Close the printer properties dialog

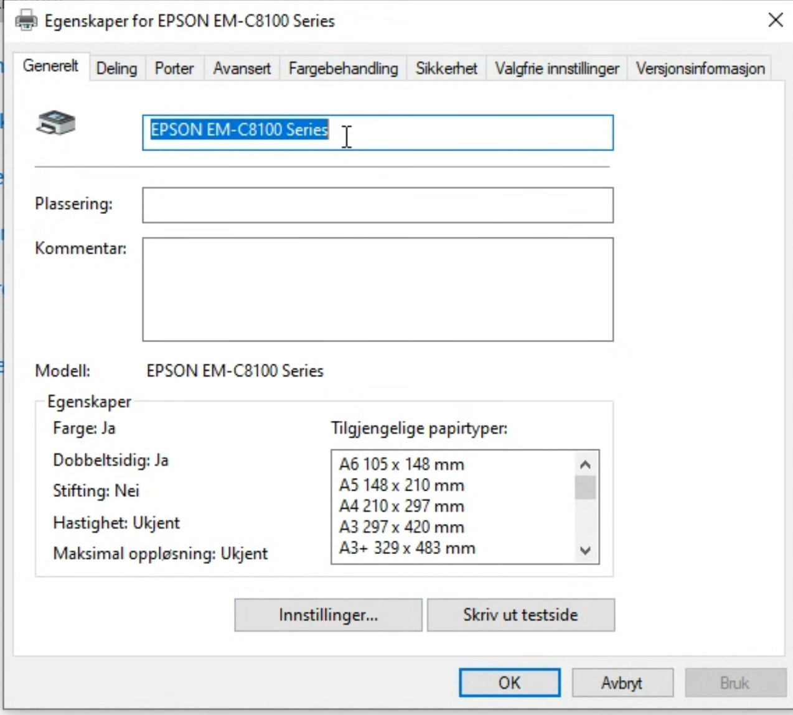776,20
